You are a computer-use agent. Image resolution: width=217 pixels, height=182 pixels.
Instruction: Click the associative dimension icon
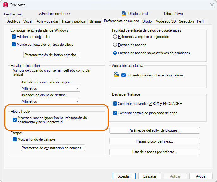[116, 75]
